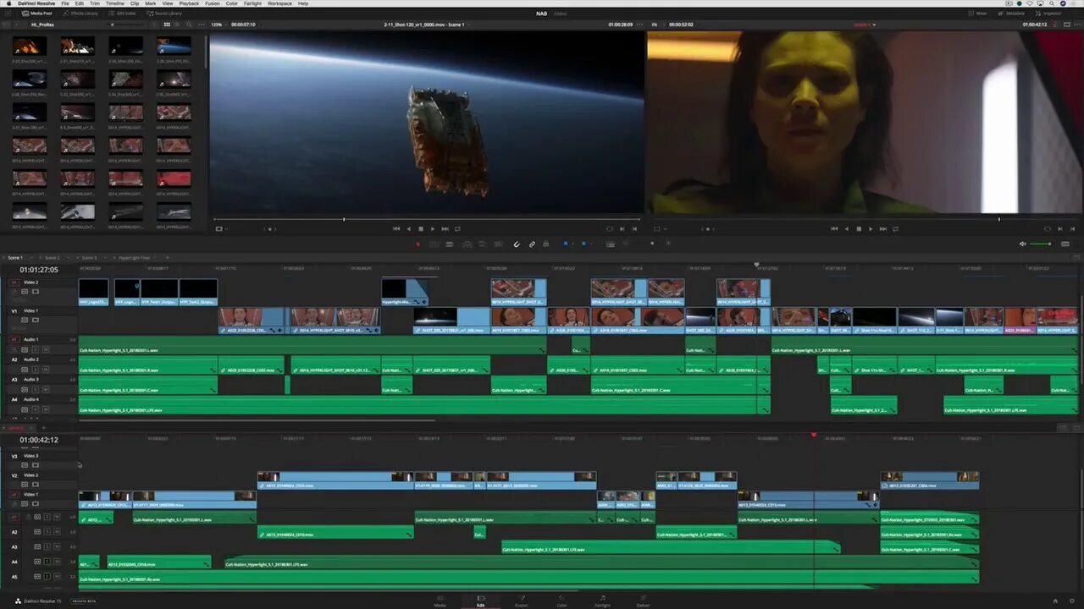This screenshot has height=609, width=1084.
Task: Switch media pool to thumbnail view
Action: tap(165, 25)
